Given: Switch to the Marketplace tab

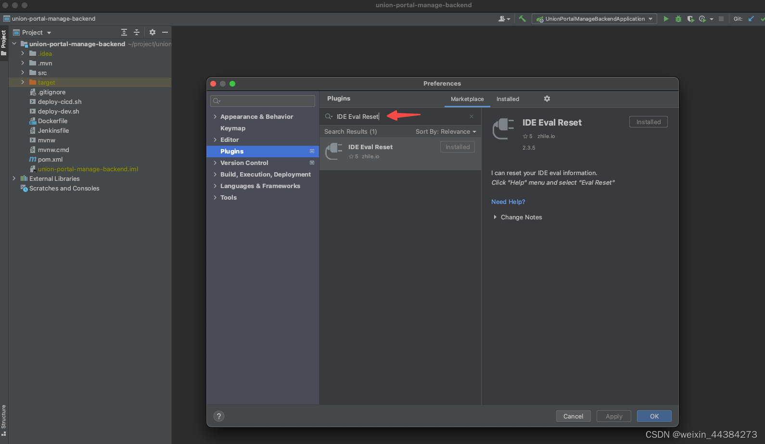Looking at the screenshot, I should (x=467, y=99).
